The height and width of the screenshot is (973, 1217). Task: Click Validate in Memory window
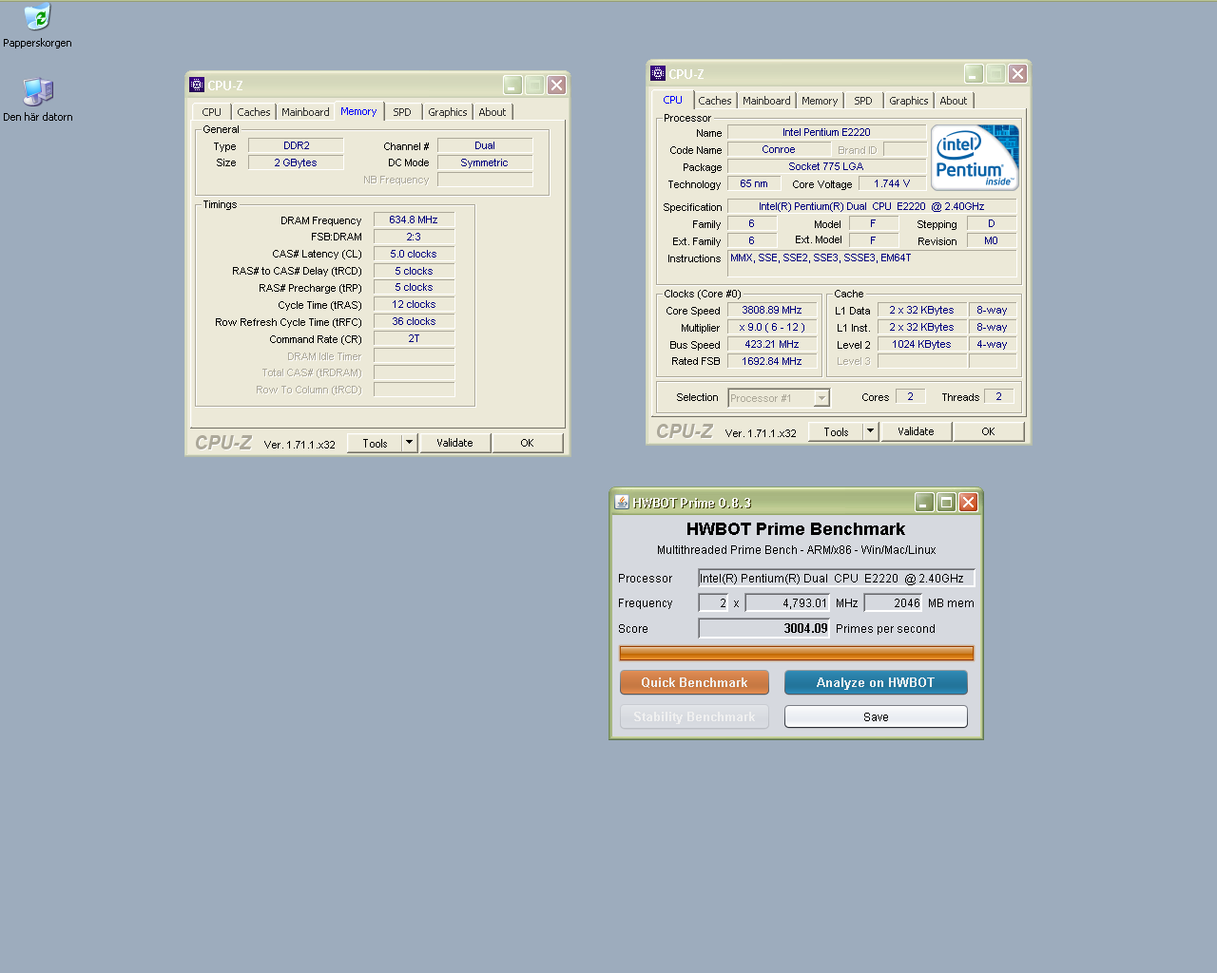[454, 443]
